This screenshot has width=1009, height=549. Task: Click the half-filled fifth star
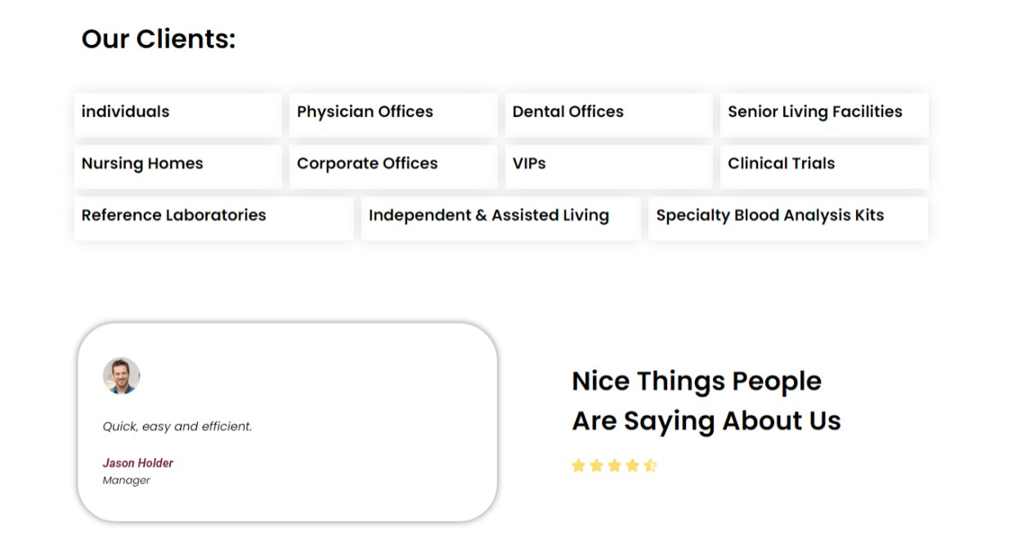coord(651,466)
